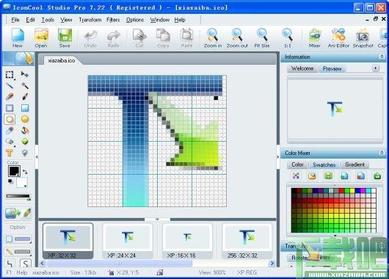Select the filled yellow ellipse tool
This screenshot has height=279, width=389.
coord(25,120)
